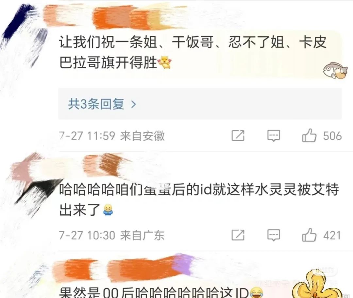Viewport: 353px width, 298px height.
Task: Tap the forward icon on the 10:30 comment
Action: pyautogui.click(x=238, y=235)
